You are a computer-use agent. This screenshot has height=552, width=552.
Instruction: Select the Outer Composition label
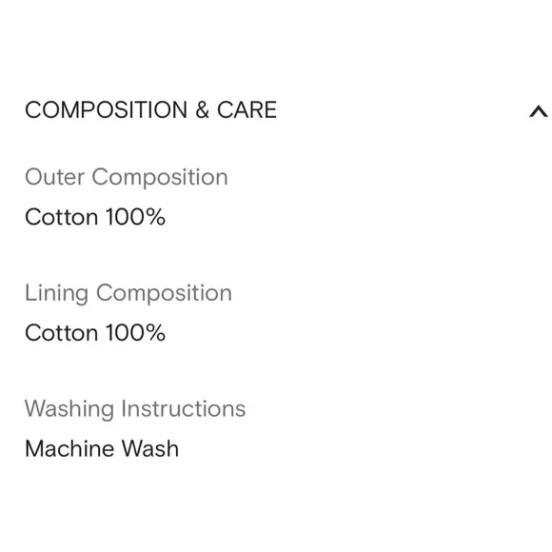point(127,177)
